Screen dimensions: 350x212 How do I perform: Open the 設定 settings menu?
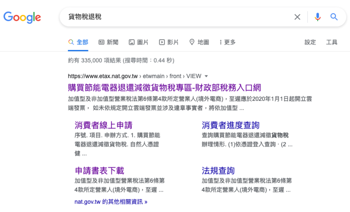click(x=310, y=42)
